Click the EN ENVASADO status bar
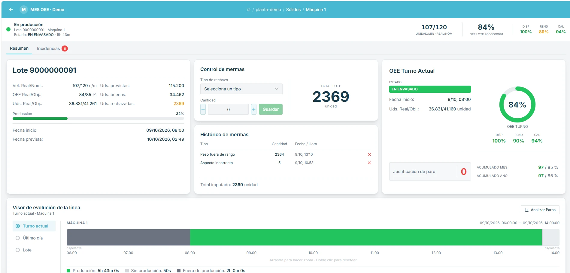This screenshot has height=273, width=570. pos(430,89)
